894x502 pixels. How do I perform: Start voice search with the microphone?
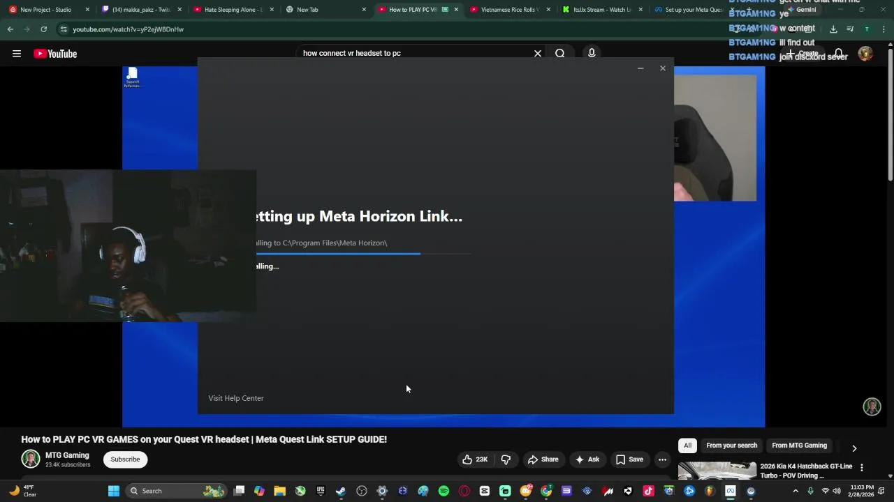[x=592, y=53]
